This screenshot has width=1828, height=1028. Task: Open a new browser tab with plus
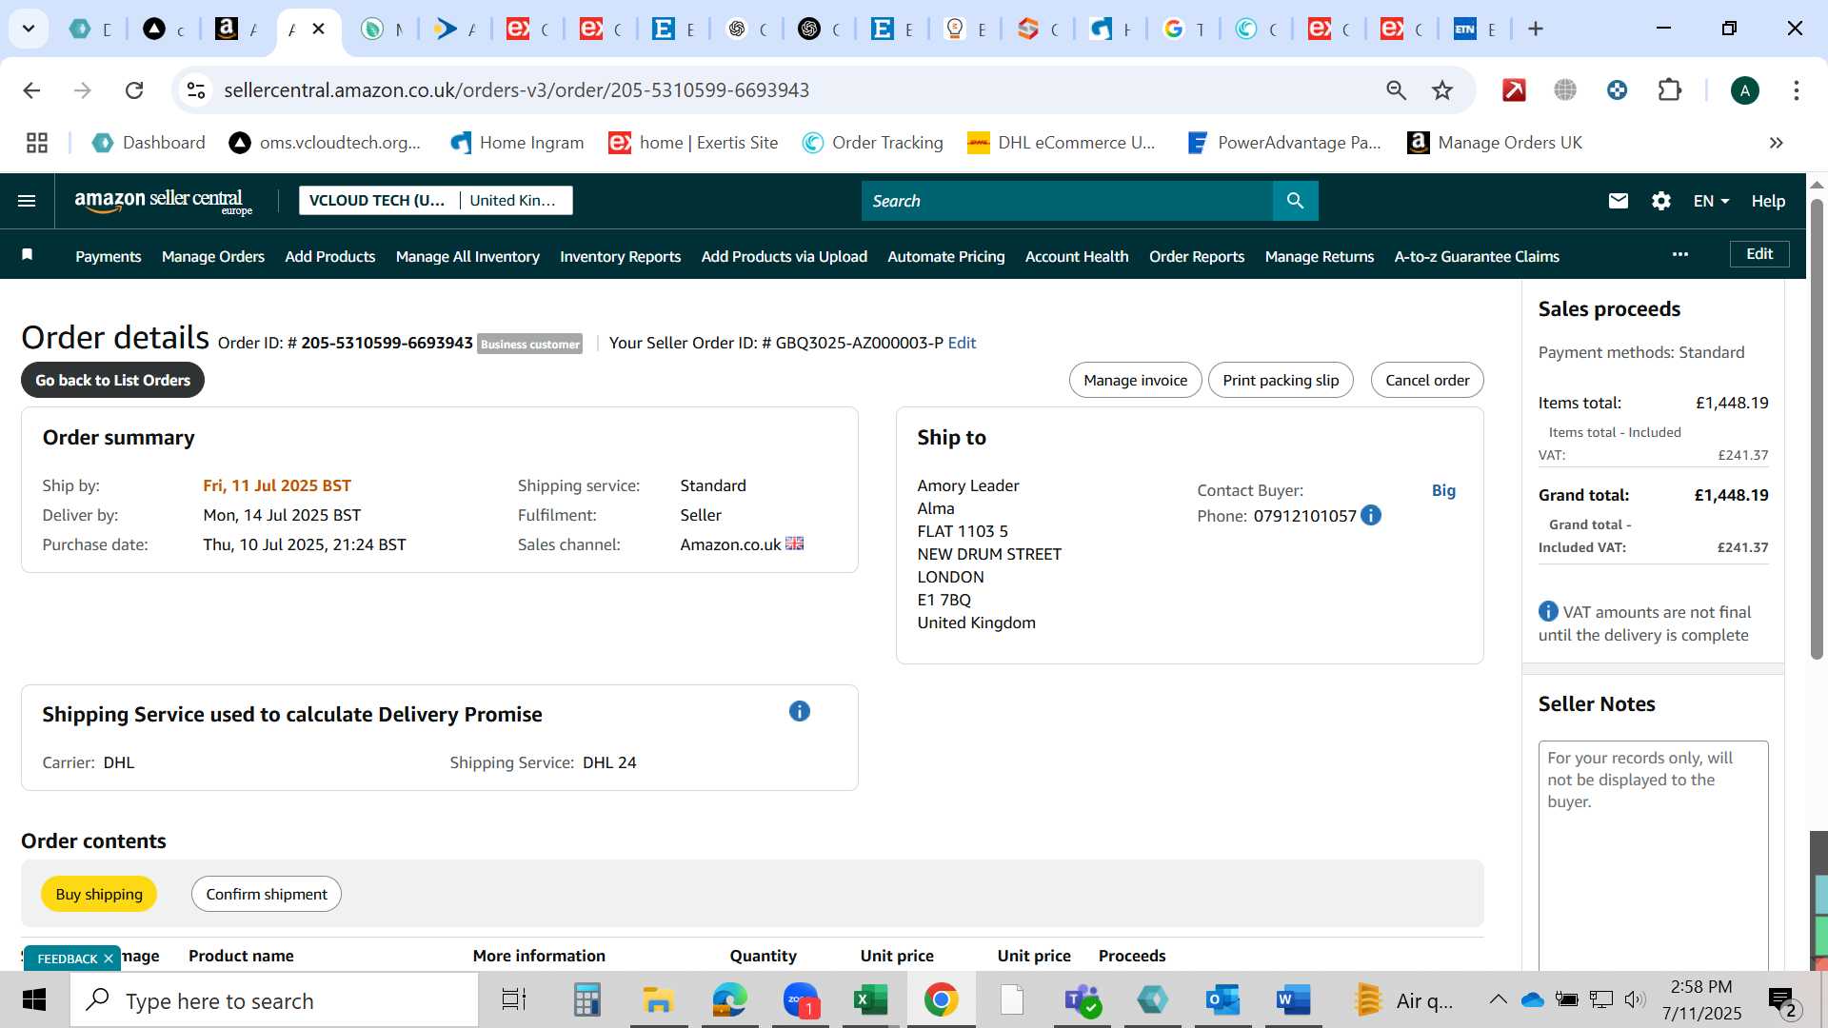pyautogui.click(x=1535, y=29)
